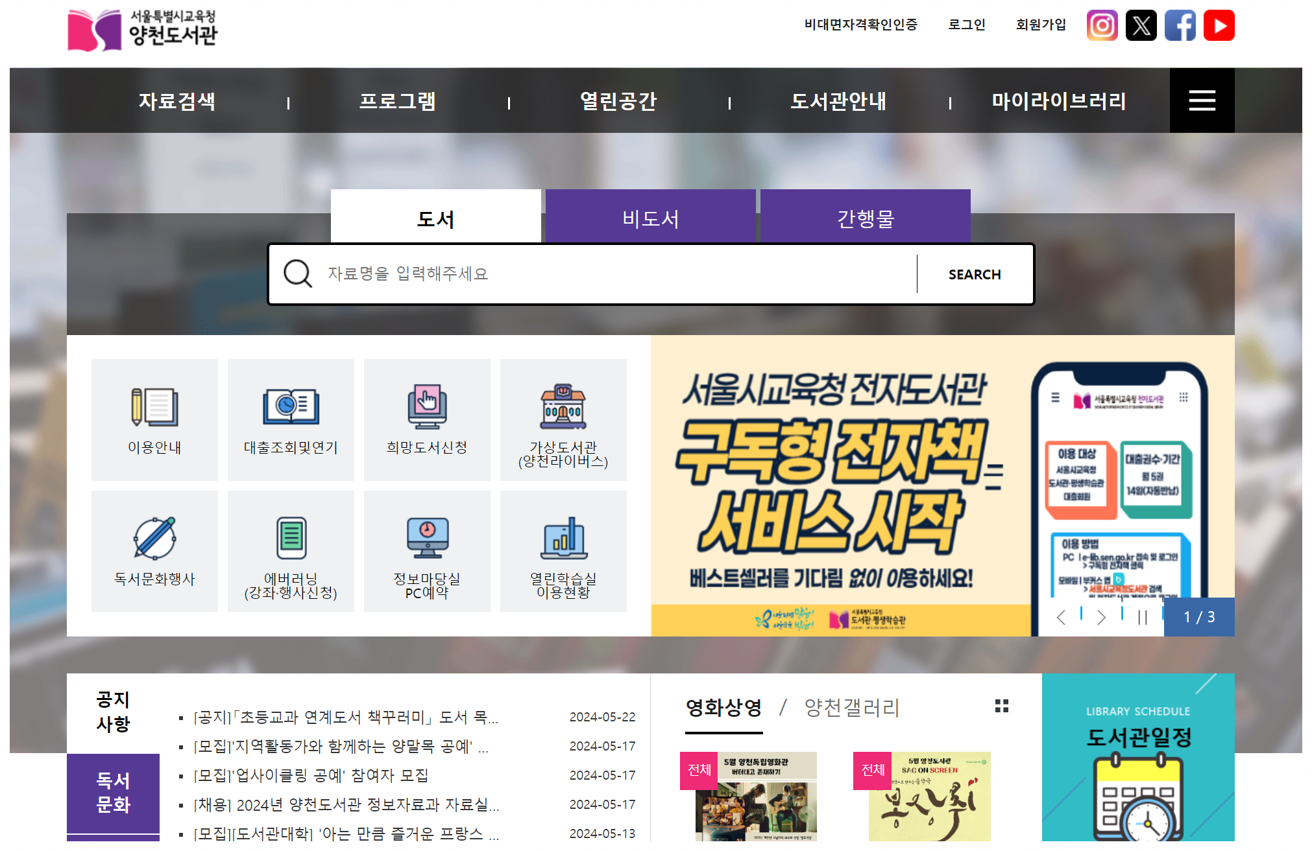Expand the hamburger full menu

(x=1202, y=100)
